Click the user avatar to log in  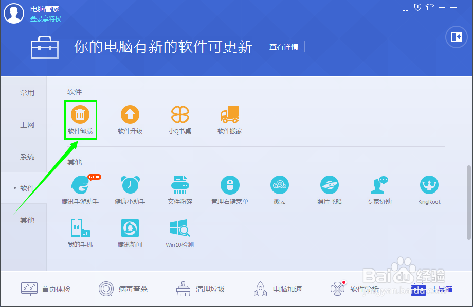click(x=13, y=13)
